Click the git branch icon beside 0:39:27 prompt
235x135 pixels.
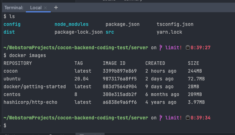click(161, 47)
